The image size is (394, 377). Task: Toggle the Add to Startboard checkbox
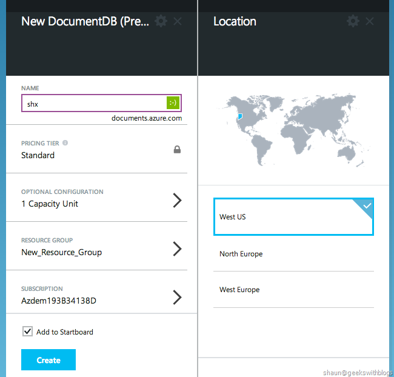click(x=27, y=332)
